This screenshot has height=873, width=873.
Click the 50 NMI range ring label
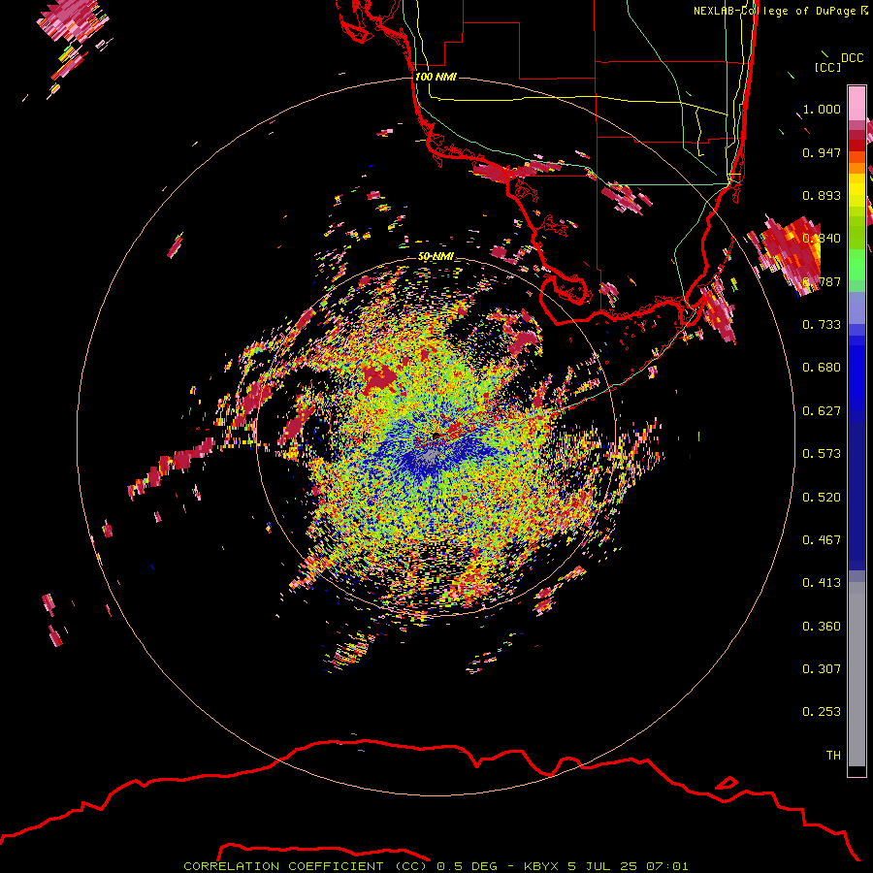point(436,257)
